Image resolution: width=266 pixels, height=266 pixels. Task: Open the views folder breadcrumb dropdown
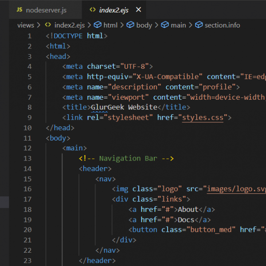[26, 25]
